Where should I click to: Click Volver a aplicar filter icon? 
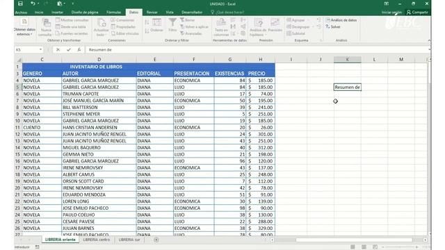[x=194, y=26]
